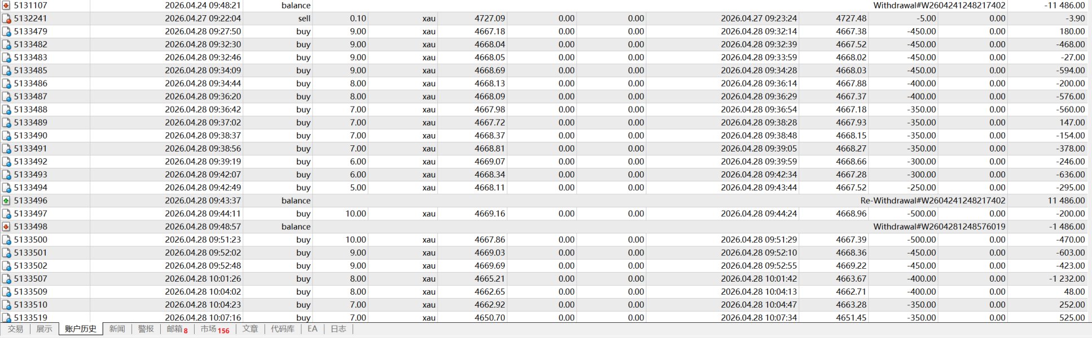Viewport: 1092px width, 338px height.
Task: Click the order icon beside ticket 5133497
Action: point(6,214)
